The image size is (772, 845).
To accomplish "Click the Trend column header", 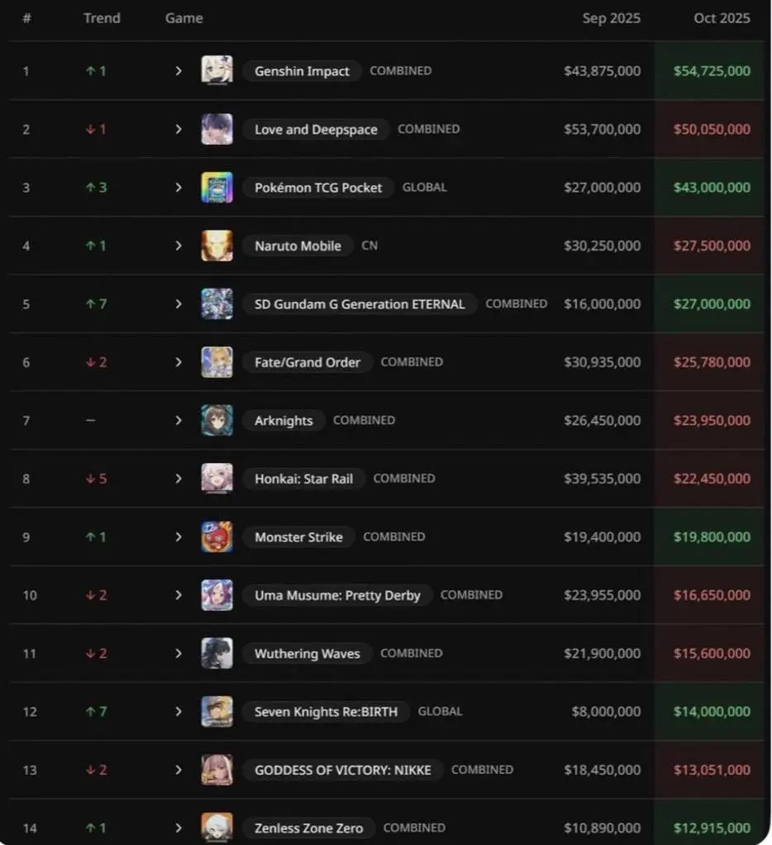I will pos(100,18).
